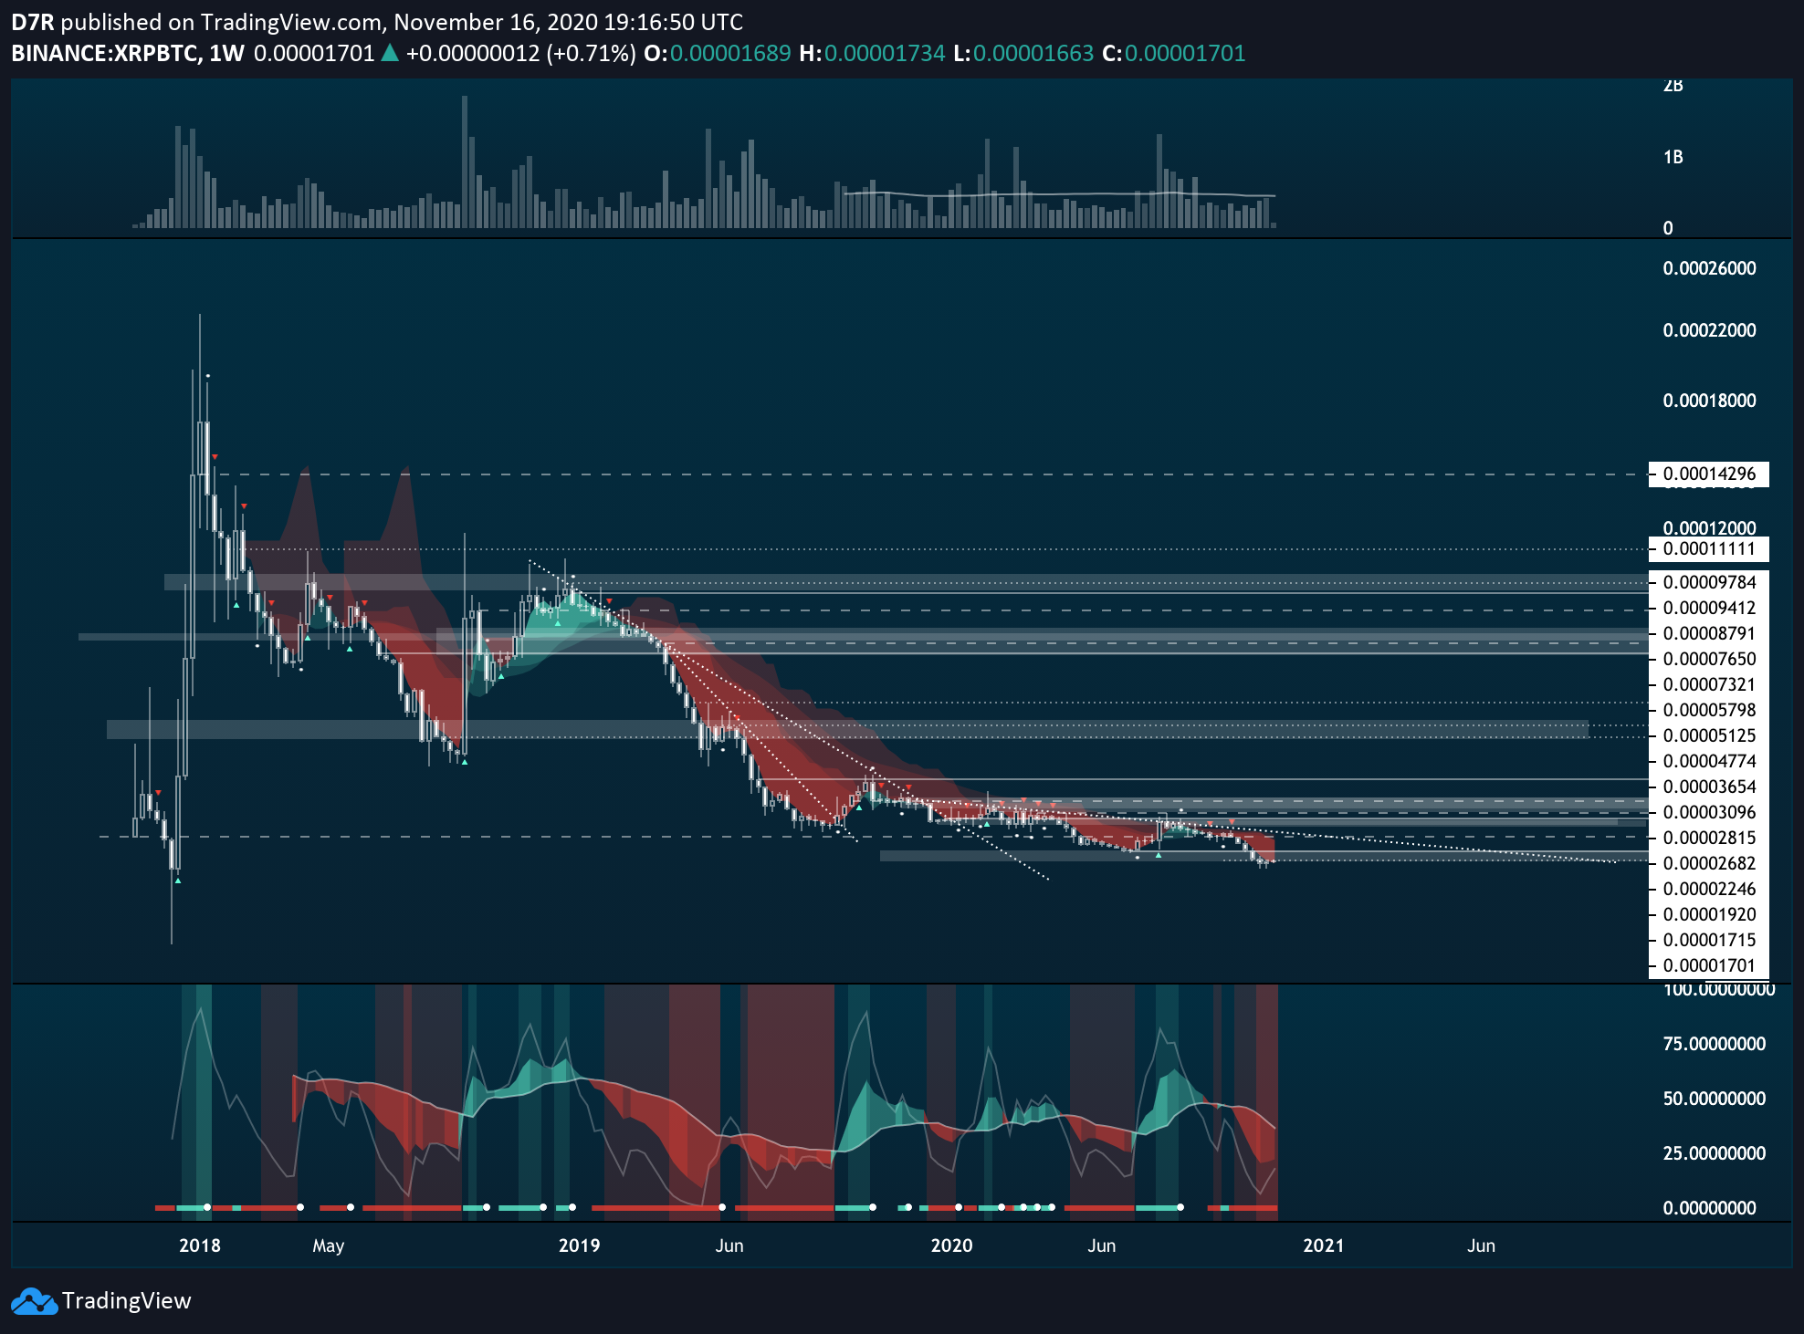Click the 0.00005798 price label

tap(1709, 710)
